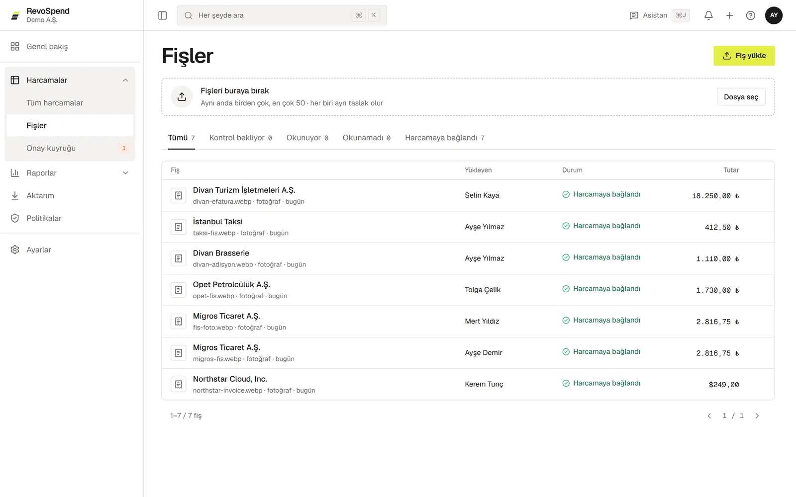Image resolution: width=796 pixels, height=497 pixels.
Task: Go to the previous page arrow
Action: coord(709,416)
